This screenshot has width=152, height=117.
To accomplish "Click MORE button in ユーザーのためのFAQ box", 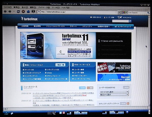I will click(126, 87).
